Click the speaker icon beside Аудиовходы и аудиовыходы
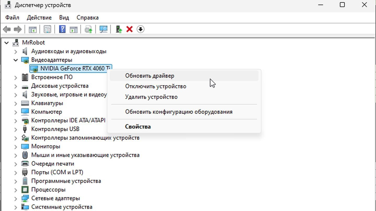376x211 pixels. pyautogui.click(x=25, y=51)
